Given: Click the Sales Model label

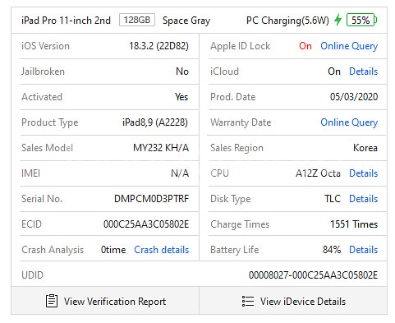Looking at the screenshot, I should pos(47,148).
